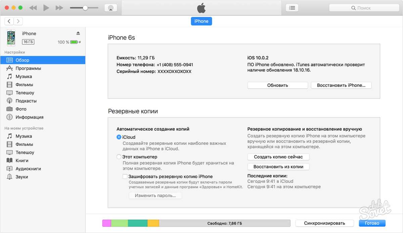The image size is (403, 233).
Task: Go back with the left chevron
Action: pyautogui.click(x=9, y=21)
